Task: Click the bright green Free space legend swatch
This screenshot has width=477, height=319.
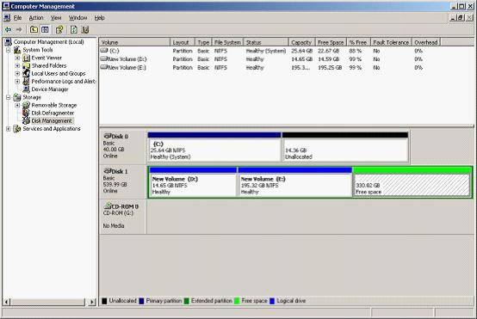Action: pyautogui.click(x=237, y=301)
